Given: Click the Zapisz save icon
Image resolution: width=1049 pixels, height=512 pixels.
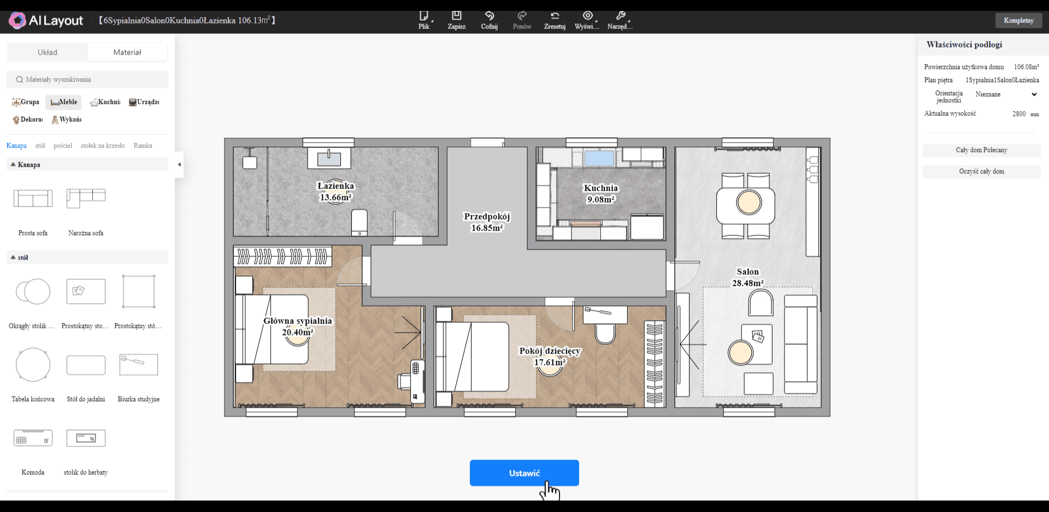Looking at the screenshot, I should [x=456, y=16].
